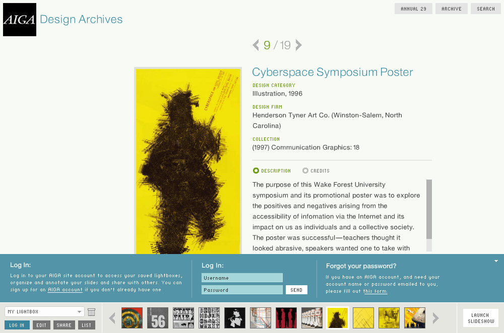
Task: Go to previous slide arrow near 9/19
Action: tap(256, 45)
